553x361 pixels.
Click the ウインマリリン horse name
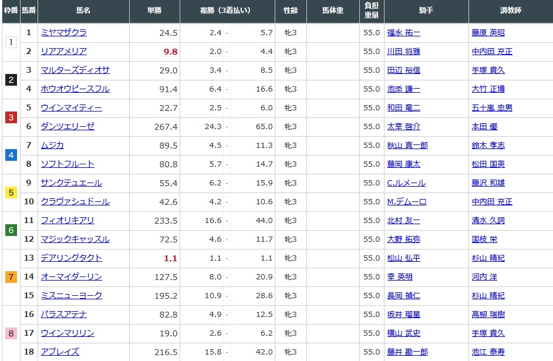click(68, 333)
